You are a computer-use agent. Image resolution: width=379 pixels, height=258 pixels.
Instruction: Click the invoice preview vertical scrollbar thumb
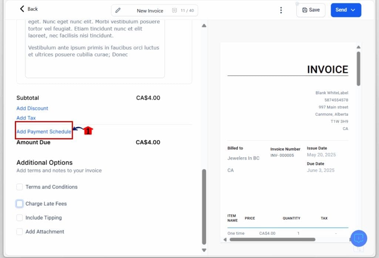tap(358, 69)
